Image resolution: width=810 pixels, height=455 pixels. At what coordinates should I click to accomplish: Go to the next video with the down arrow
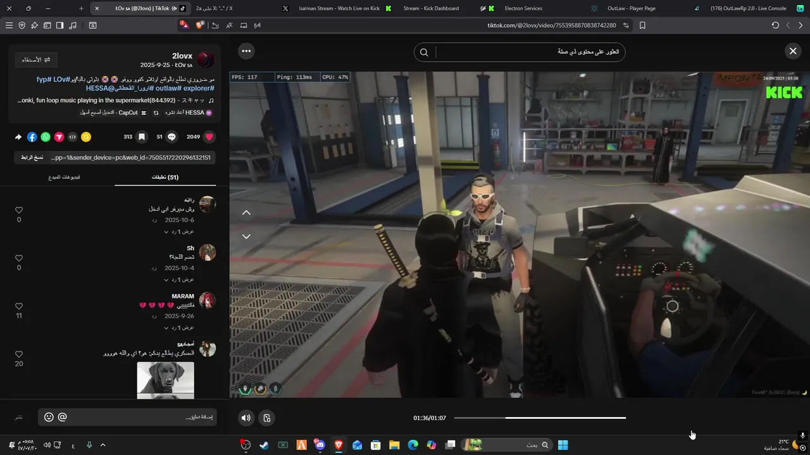(246, 236)
